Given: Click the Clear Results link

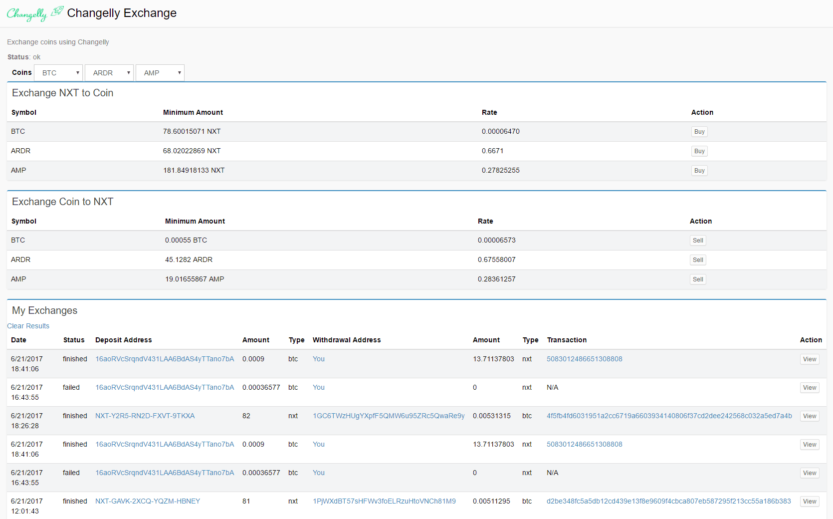Looking at the screenshot, I should (x=28, y=326).
